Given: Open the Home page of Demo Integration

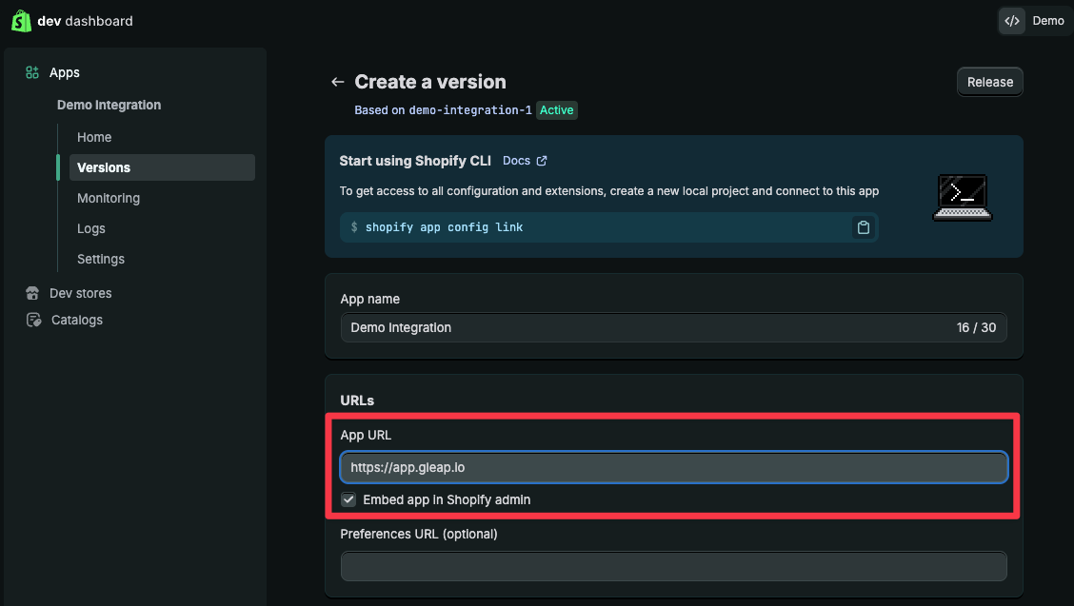Looking at the screenshot, I should click(x=94, y=137).
